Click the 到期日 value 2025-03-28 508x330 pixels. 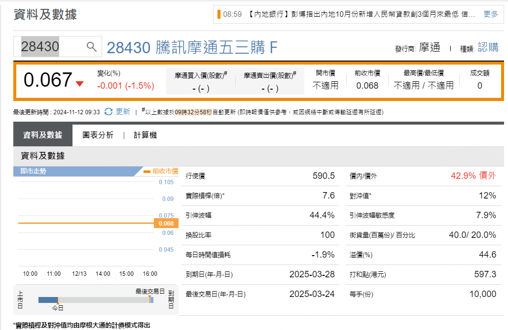point(312,274)
